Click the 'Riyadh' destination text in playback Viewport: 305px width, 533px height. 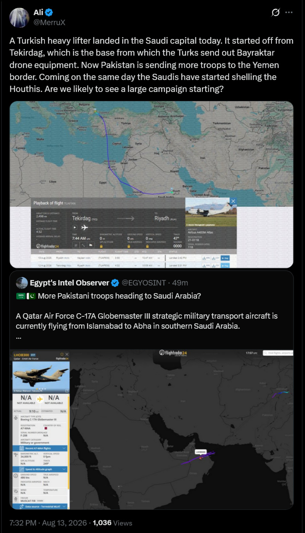pyautogui.click(x=162, y=218)
